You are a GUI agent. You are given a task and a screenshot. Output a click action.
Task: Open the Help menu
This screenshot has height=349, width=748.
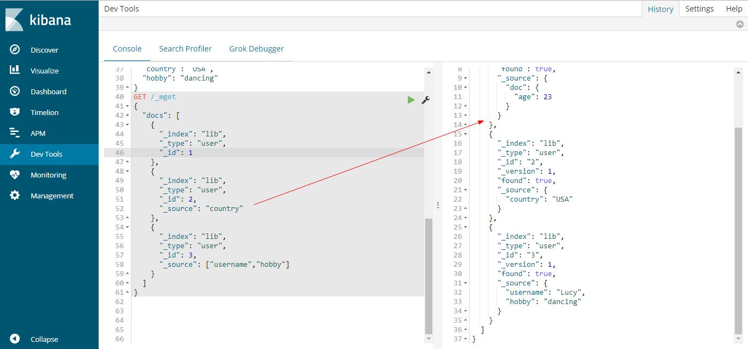click(734, 9)
